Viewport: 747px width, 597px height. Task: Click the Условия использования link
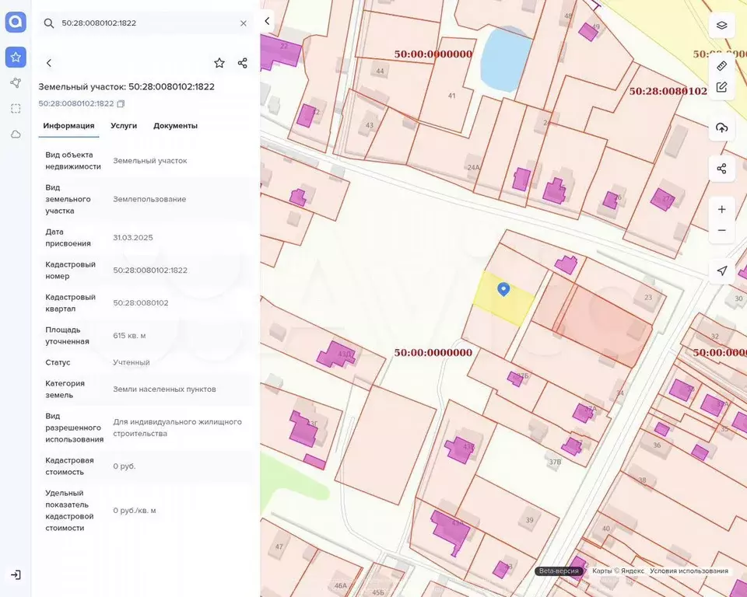coord(689,571)
